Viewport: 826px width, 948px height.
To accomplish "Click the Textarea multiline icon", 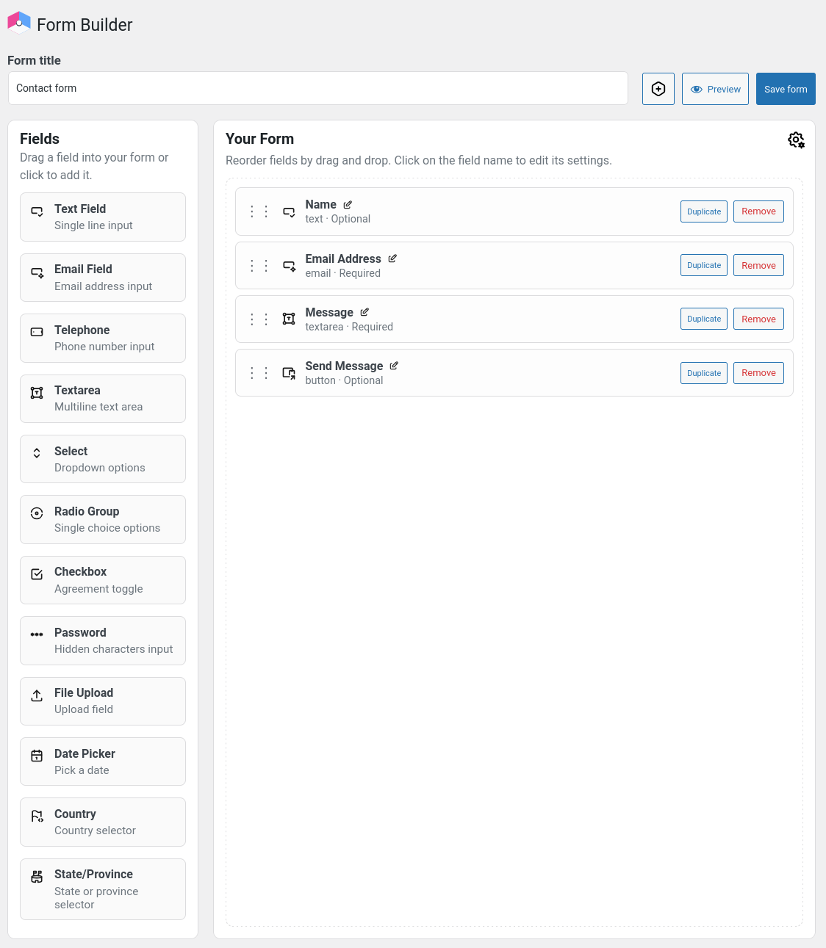I will 37,393.
